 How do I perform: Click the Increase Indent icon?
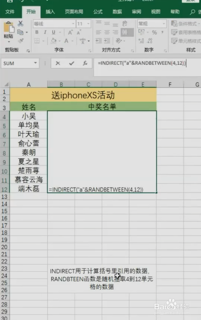107,41
